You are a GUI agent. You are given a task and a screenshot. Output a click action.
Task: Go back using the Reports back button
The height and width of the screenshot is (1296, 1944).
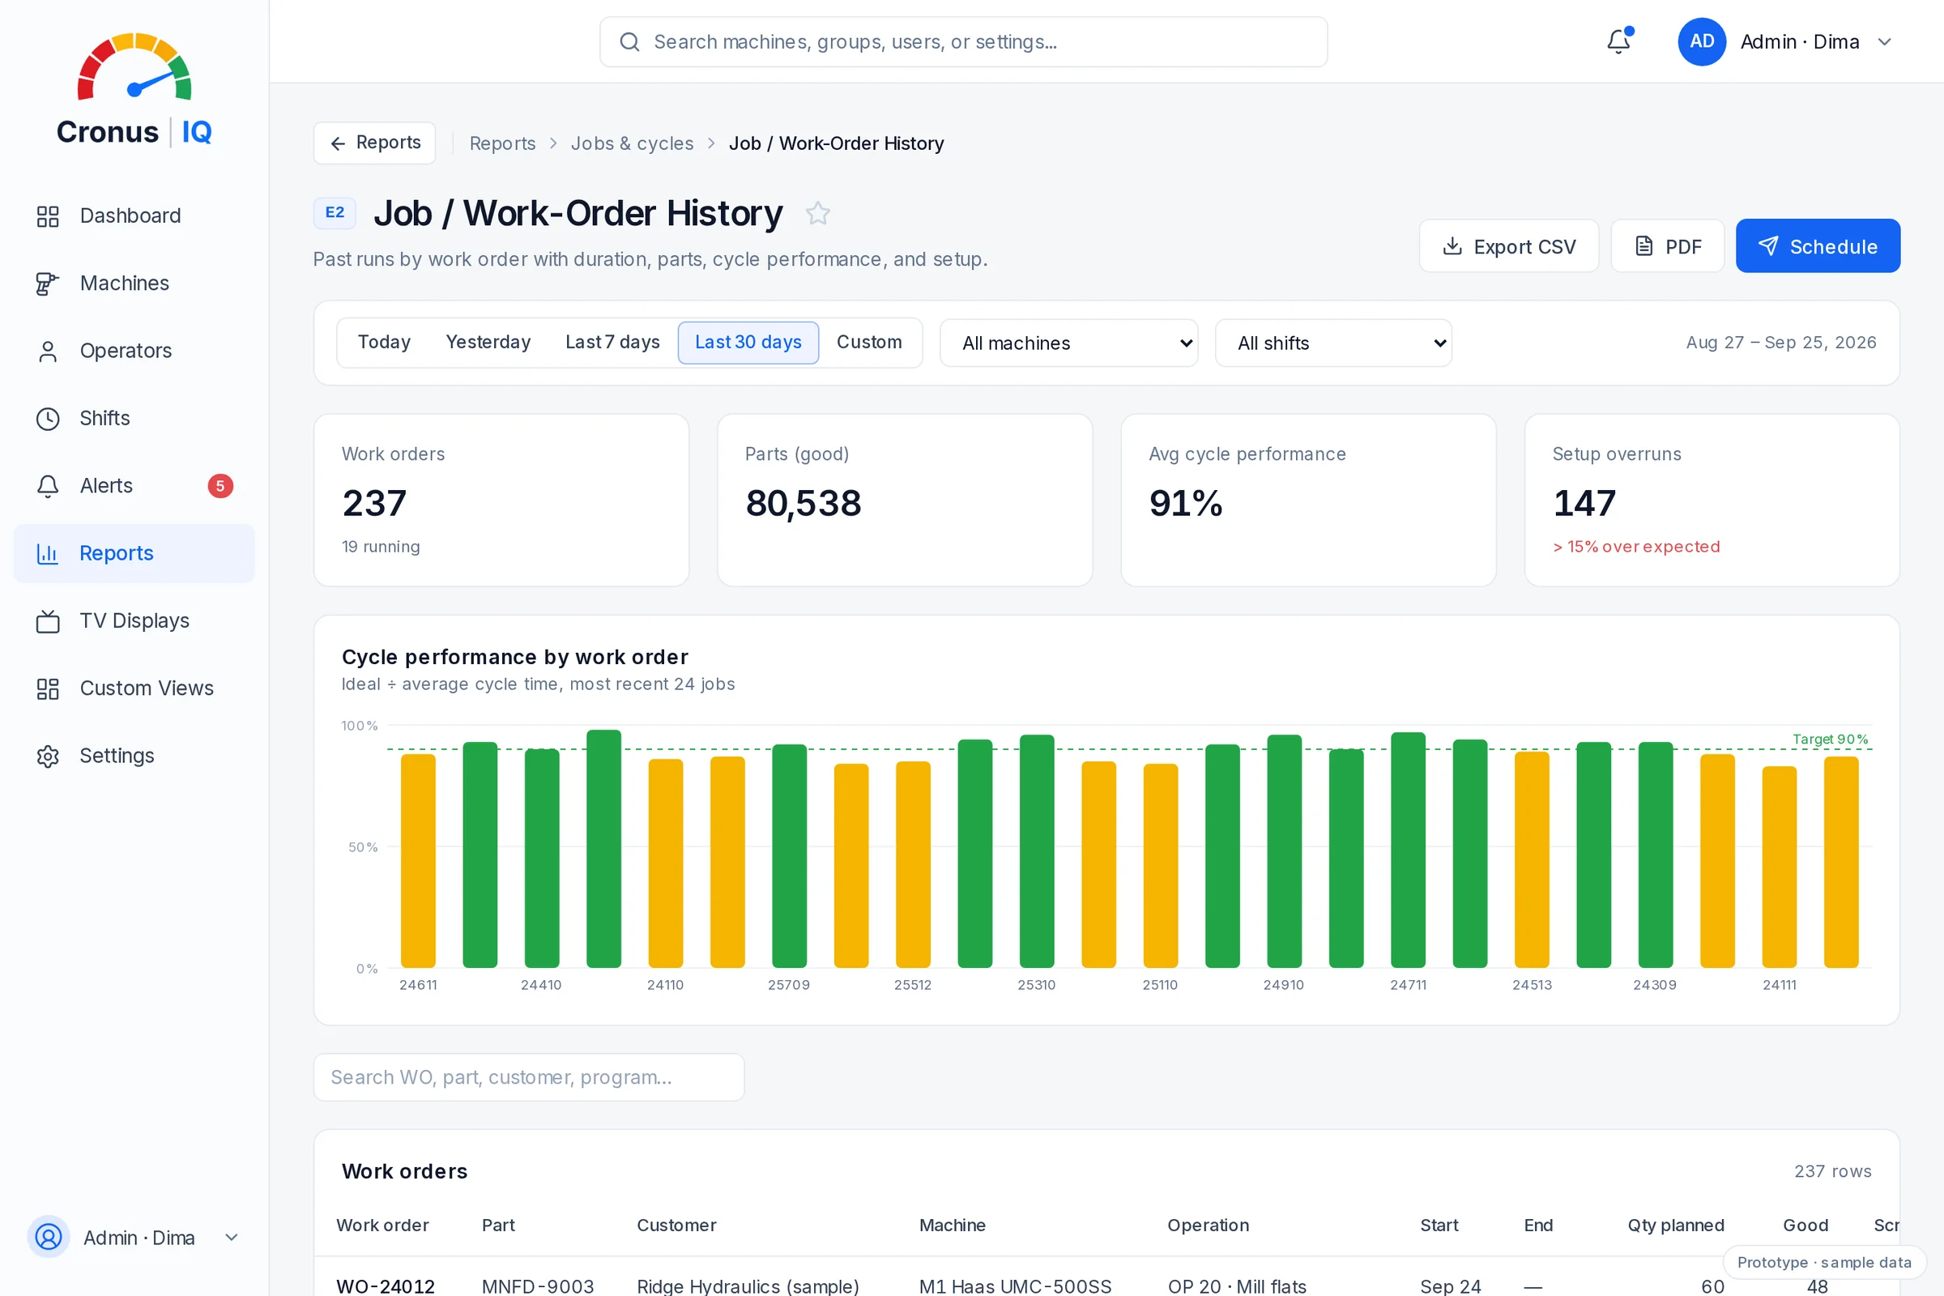point(374,143)
